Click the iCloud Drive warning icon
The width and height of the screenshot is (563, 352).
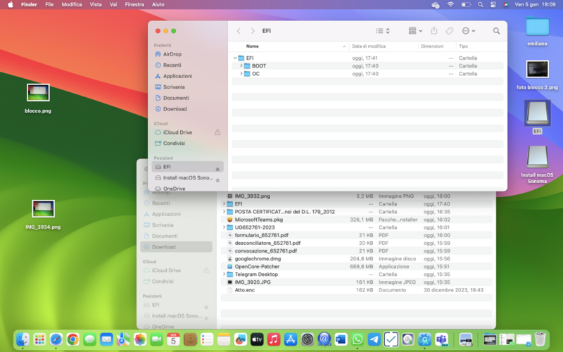tap(217, 132)
